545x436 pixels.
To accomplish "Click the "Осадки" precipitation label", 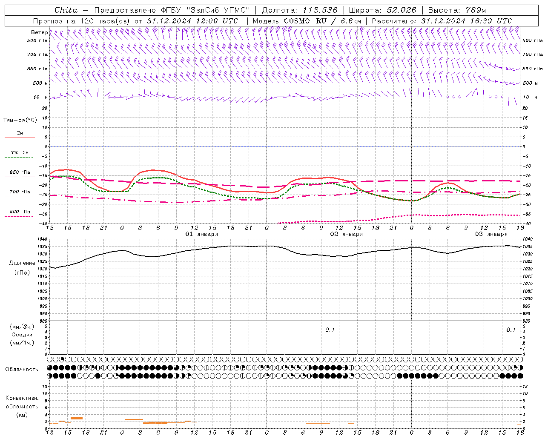I will click(x=22, y=335).
